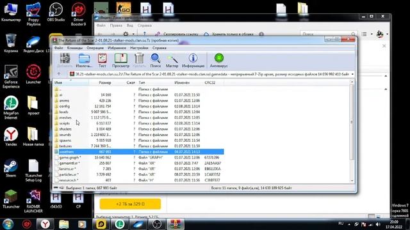Click the Удалить trash icon

139,61
